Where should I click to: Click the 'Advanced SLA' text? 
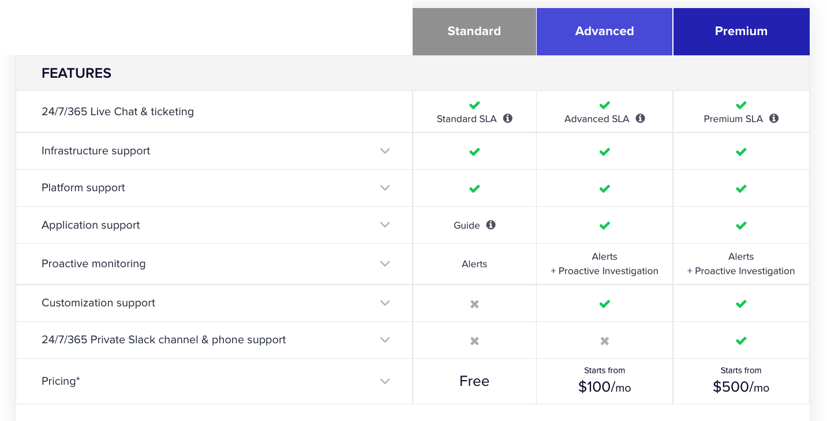(597, 119)
